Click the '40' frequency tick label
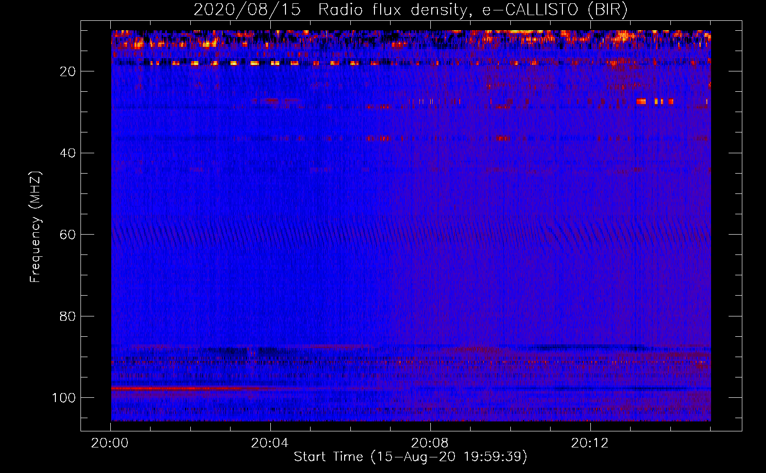 pyautogui.click(x=68, y=153)
